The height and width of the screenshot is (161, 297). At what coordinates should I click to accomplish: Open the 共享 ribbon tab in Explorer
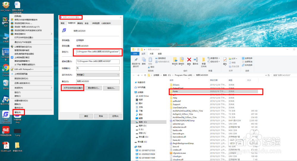point(152,54)
